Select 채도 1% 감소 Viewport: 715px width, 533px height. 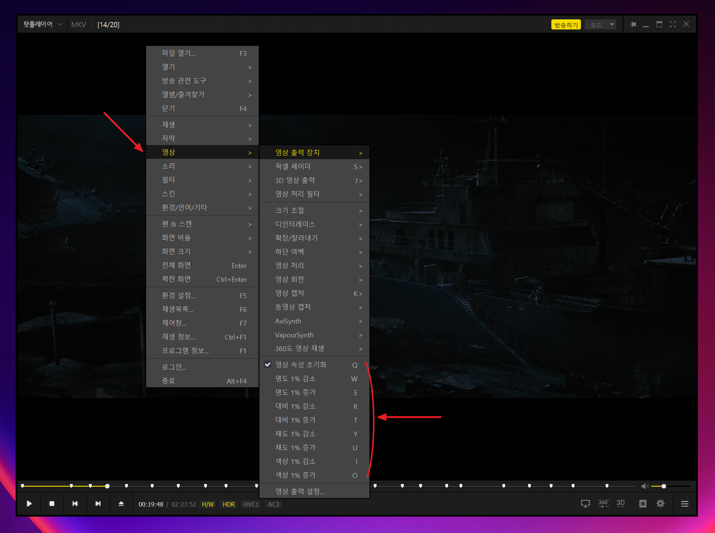(x=314, y=434)
